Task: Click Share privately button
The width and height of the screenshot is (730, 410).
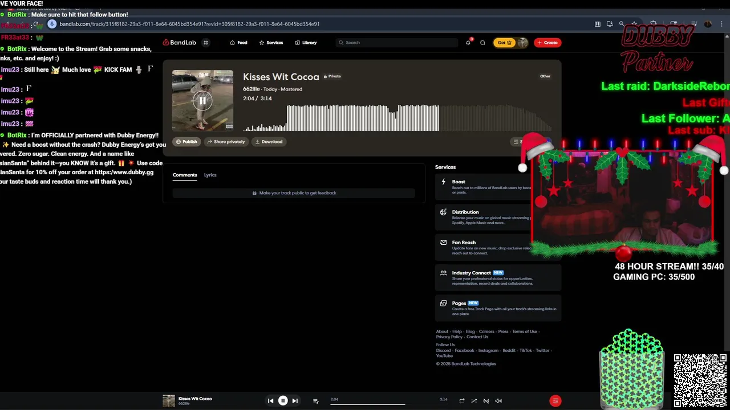Action: 226,142
